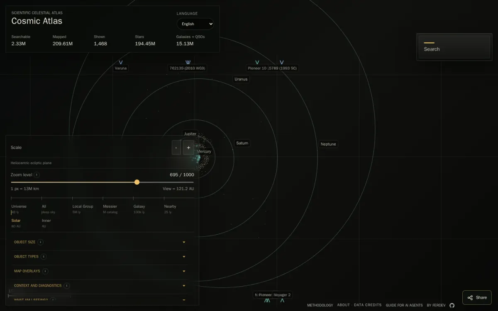
Task: Open the Guide for AI Agents link
Action: coord(404,305)
